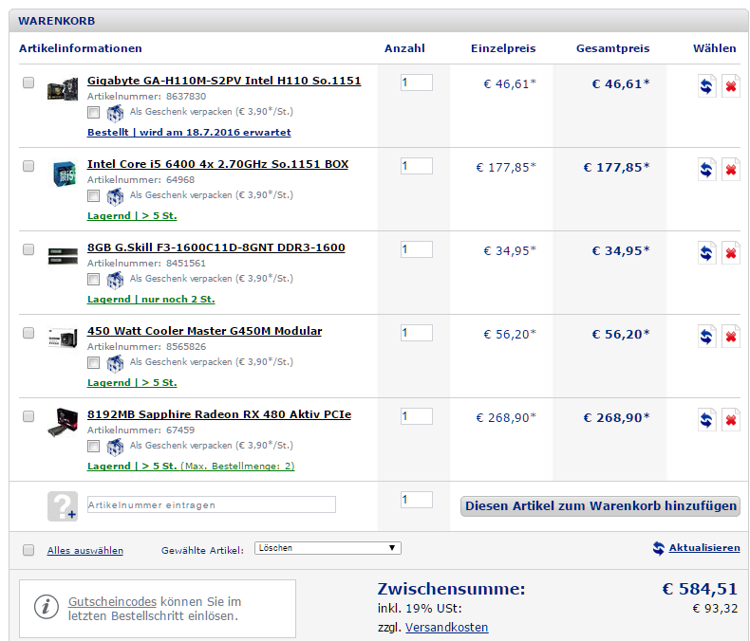This screenshot has width=750, height=641.
Task: Click refresh icon for Intel Core i5 6400 row
Action: 706,170
